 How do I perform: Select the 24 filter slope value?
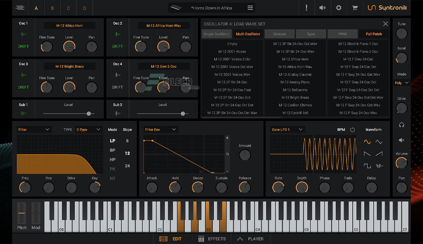[x=128, y=166]
